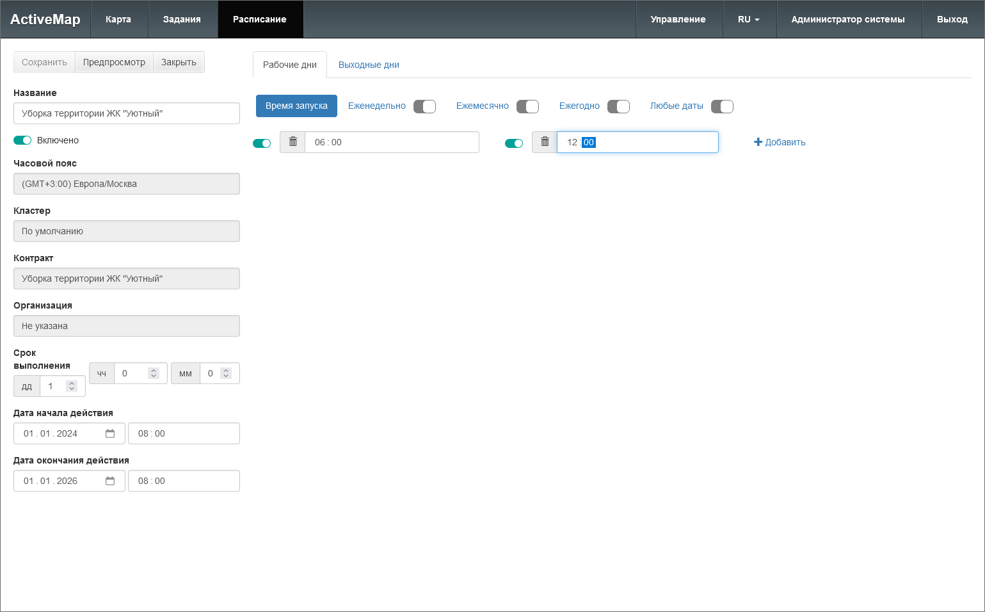
Task: Enable the Ежегодно toggle
Action: [x=618, y=106]
